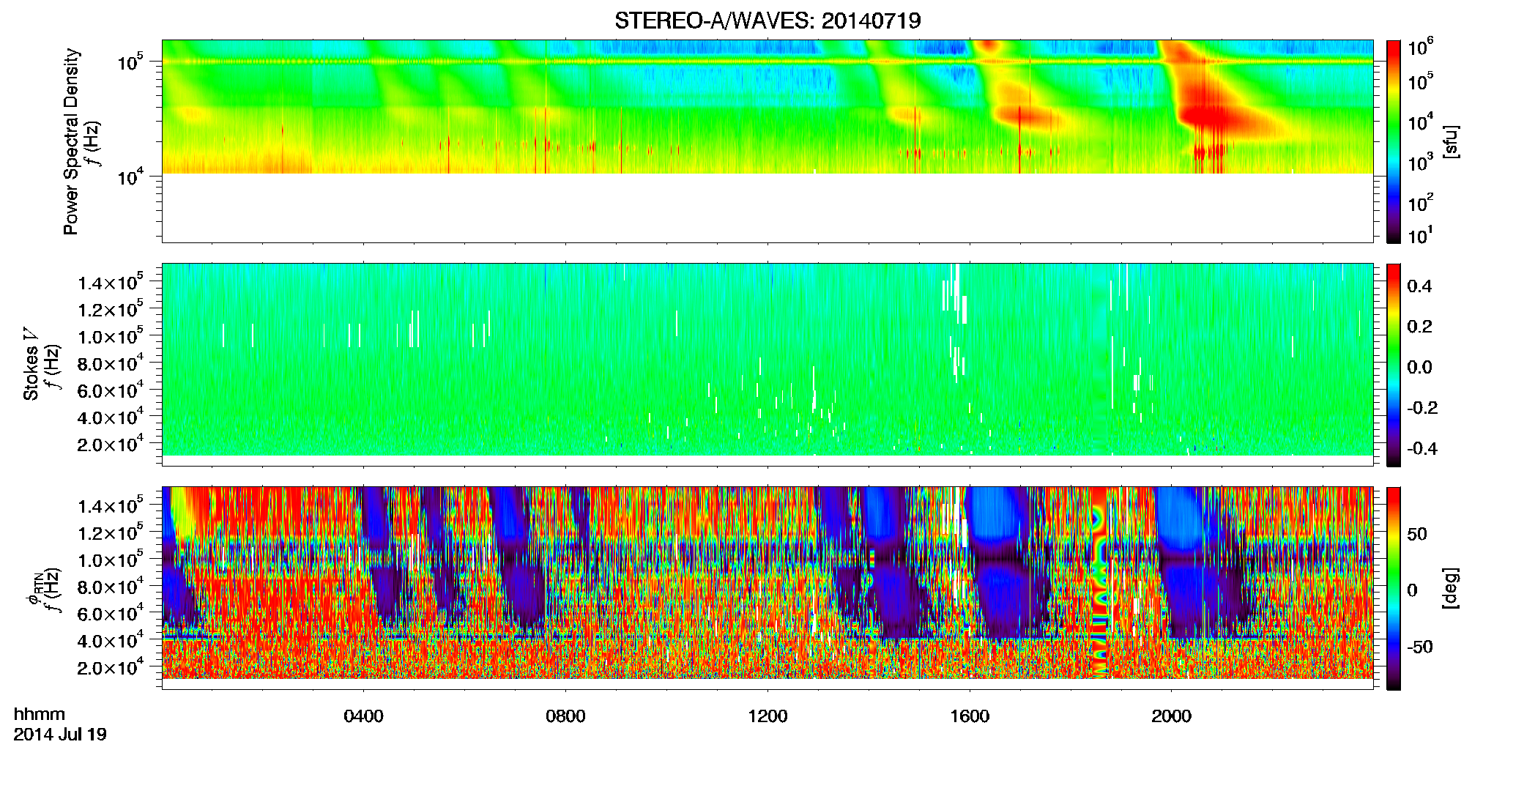Click the 2000 time axis label
The height and width of the screenshot is (791, 1535).
1171,716
